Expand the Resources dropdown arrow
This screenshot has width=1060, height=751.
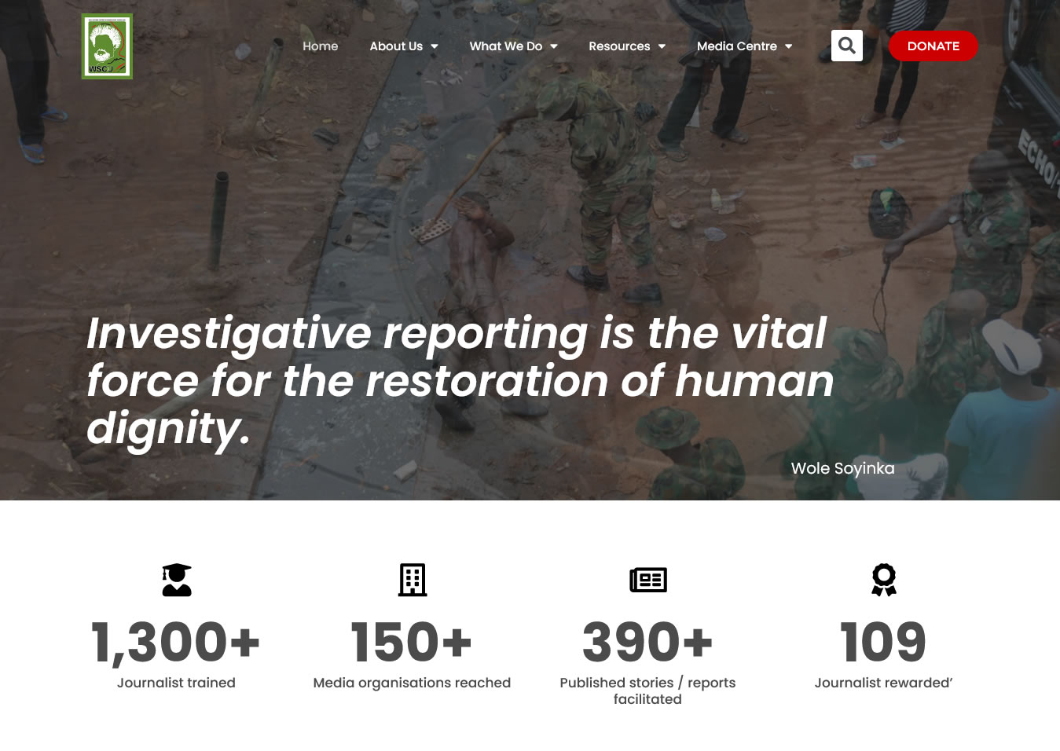(662, 46)
